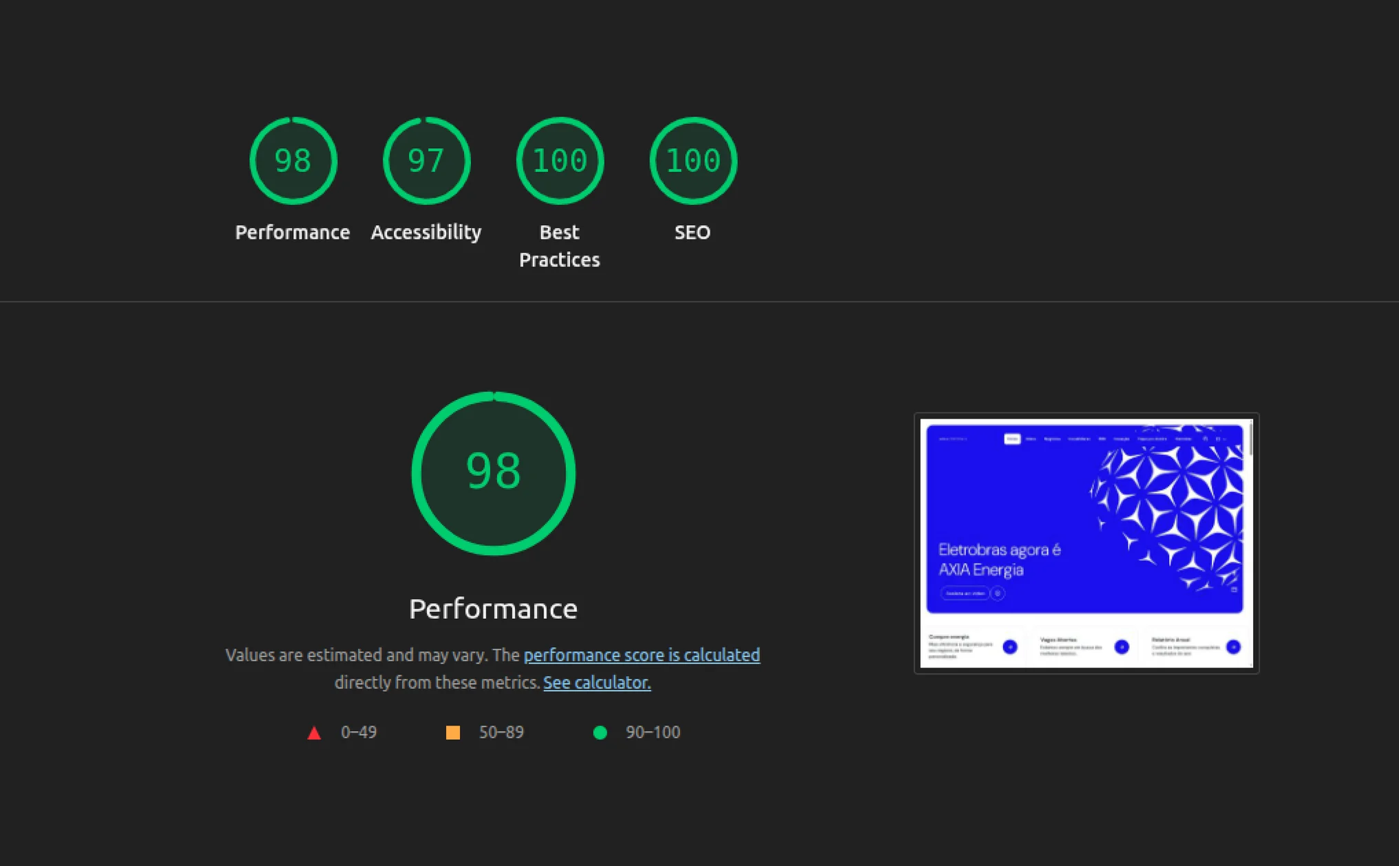The image size is (1399, 866).
Task: Click the Best Practices gauge showing 100
Action: [559, 160]
